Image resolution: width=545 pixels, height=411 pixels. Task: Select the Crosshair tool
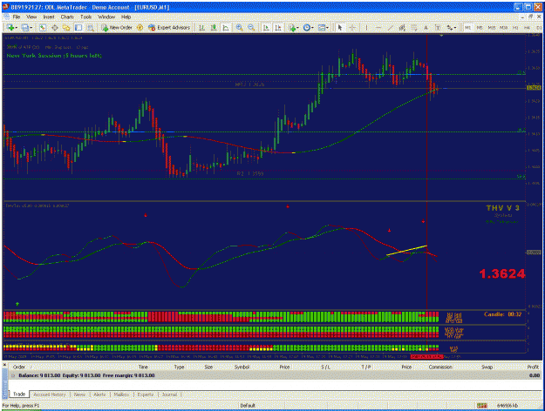coord(352,27)
